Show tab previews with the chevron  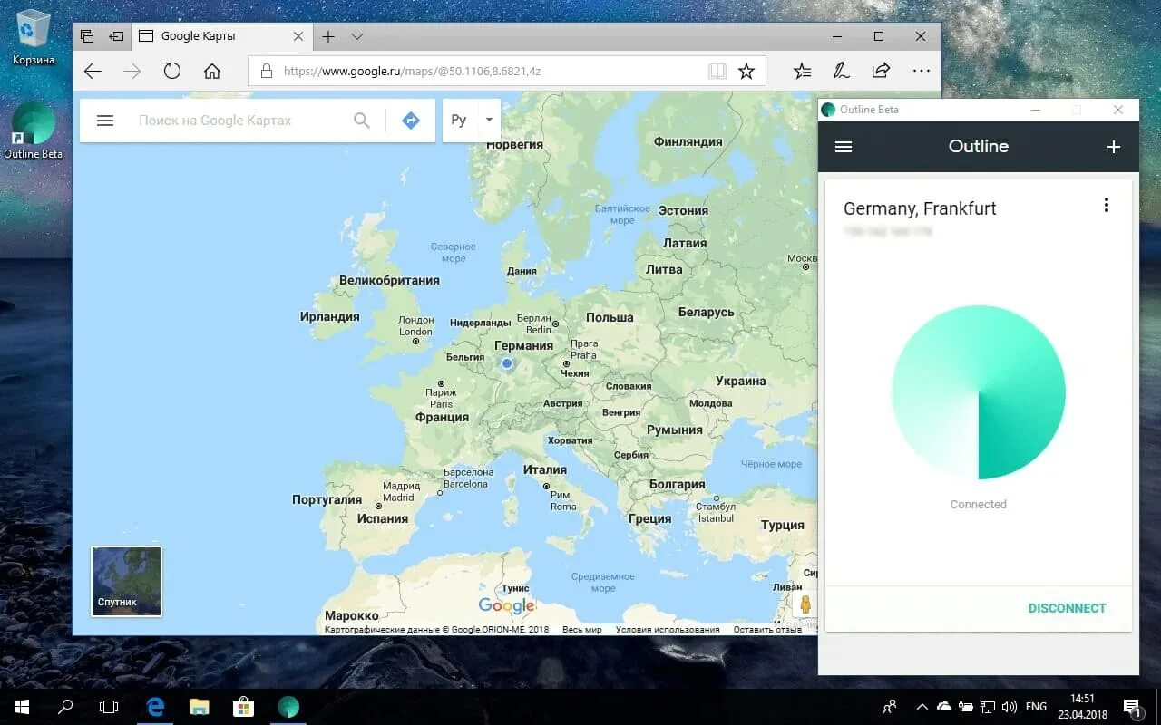pos(357,36)
